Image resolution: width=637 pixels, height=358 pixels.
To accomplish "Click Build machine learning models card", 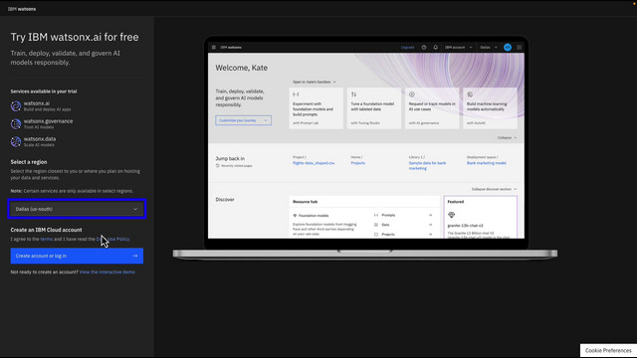I will (x=490, y=108).
